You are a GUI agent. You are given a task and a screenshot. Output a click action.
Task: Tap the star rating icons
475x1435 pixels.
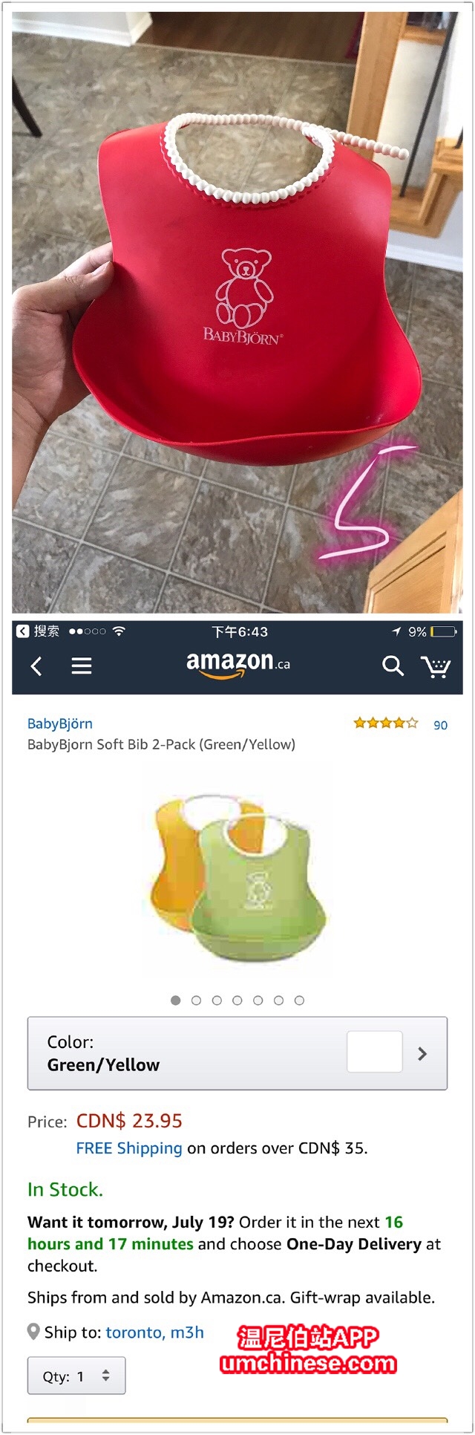click(x=385, y=723)
